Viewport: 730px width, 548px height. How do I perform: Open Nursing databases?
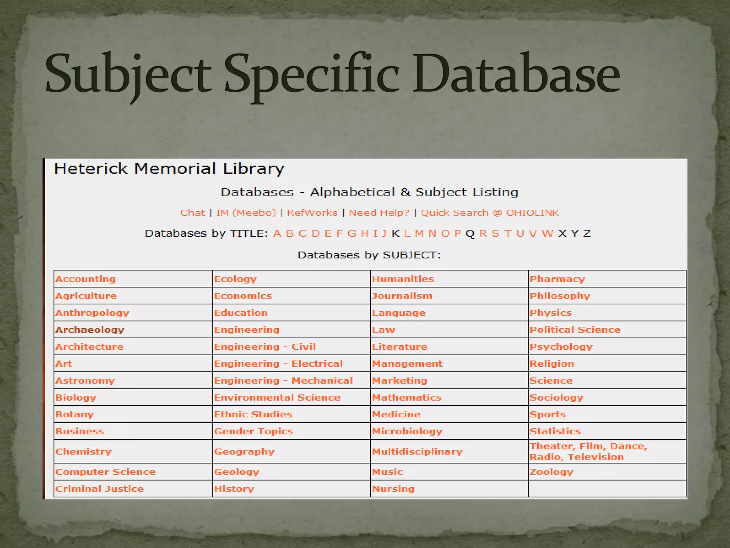[x=393, y=489]
